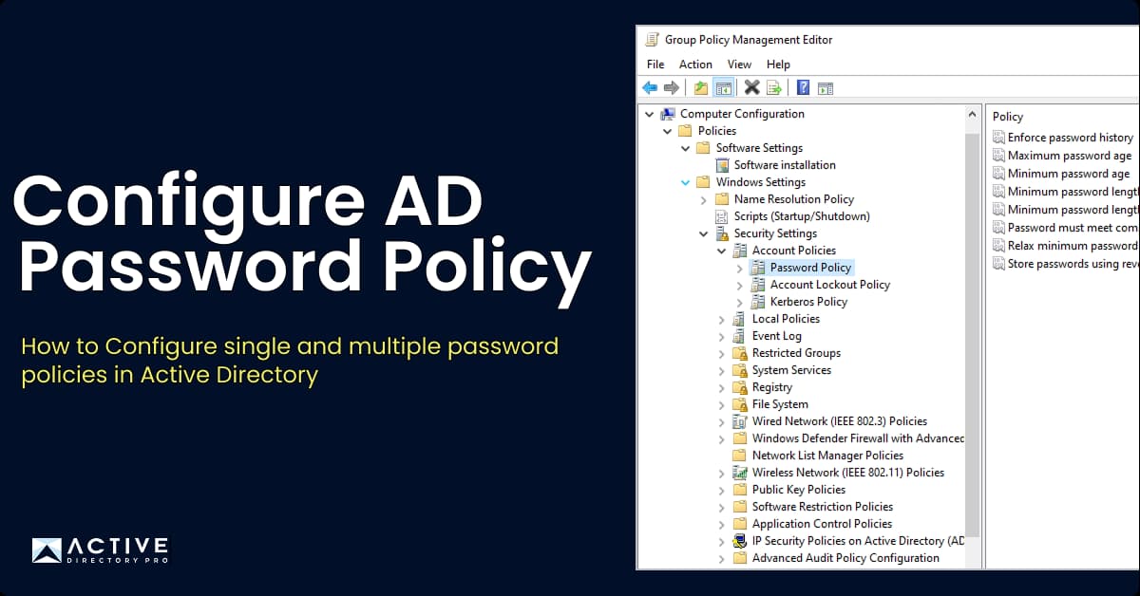The height and width of the screenshot is (596, 1140).
Task: Click the Password Policy node icon
Action: (x=759, y=268)
